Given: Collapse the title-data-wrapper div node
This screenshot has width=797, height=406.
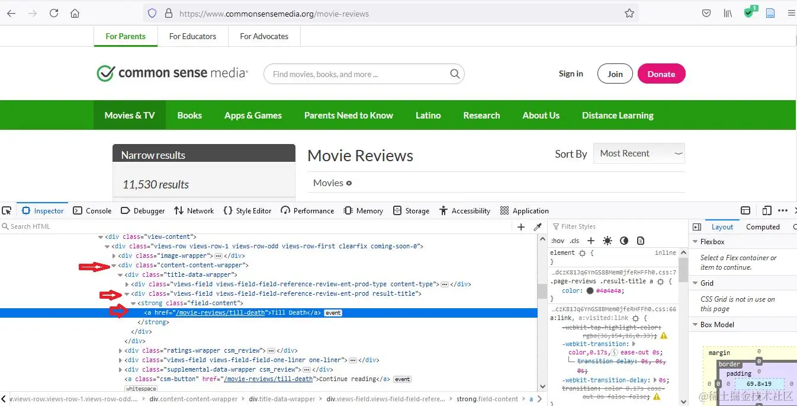Looking at the screenshot, I should (120, 275).
